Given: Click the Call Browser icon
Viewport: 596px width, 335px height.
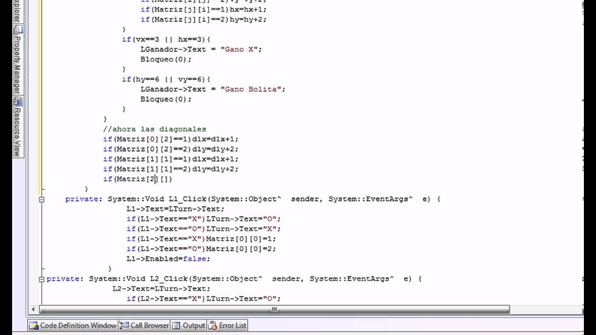Looking at the screenshot, I should pyautogui.click(x=124, y=325).
